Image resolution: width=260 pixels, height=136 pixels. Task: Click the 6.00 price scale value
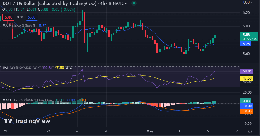246,26
